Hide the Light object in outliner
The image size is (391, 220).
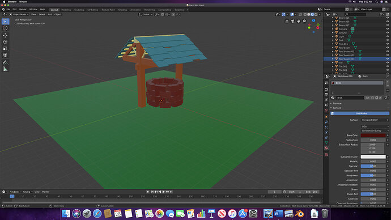click(388, 36)
